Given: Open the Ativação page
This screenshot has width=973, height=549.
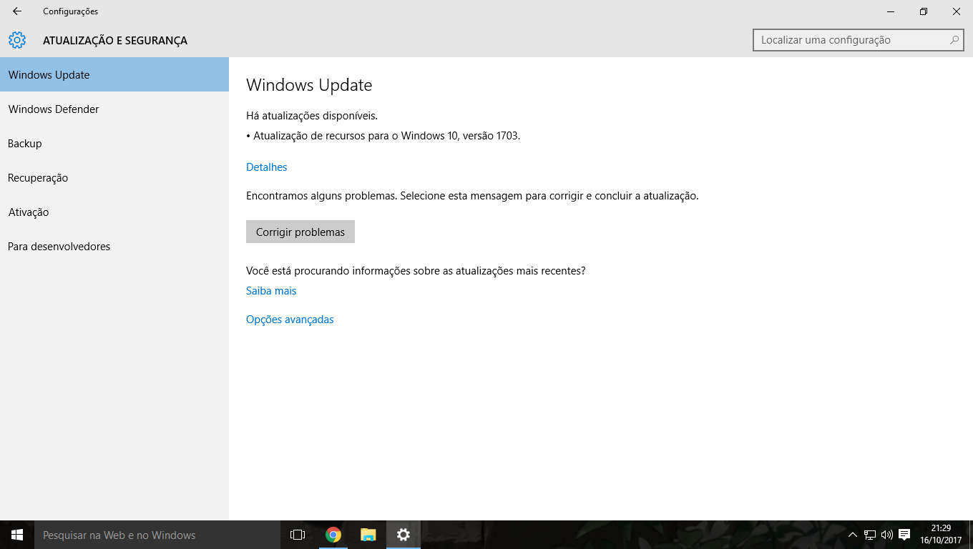Looking at the screenshot, I should point(114,212).
